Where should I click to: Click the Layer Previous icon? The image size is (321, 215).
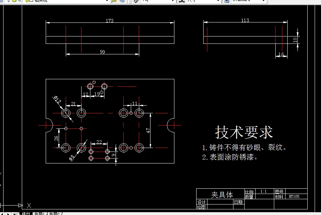[121, 2]
